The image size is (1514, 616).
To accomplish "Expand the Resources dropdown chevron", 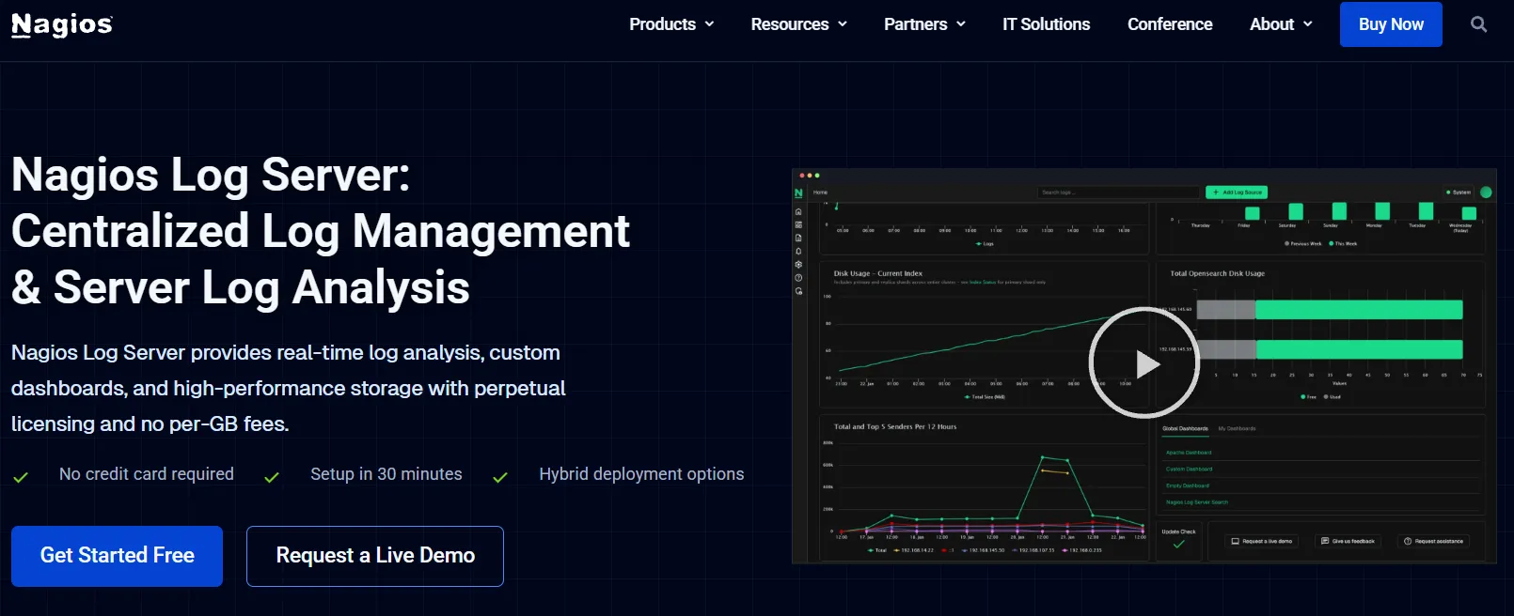I will click(x=843, y=24).
